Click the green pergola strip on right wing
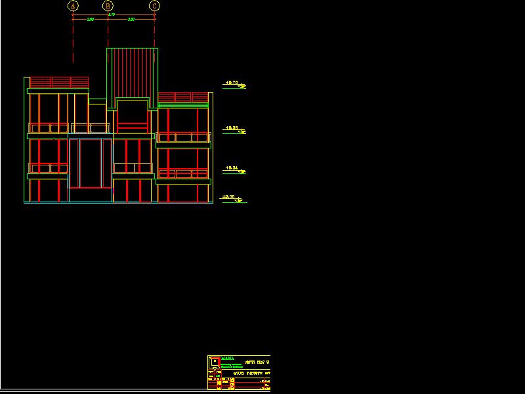Screen dimensions: 525x394 (183, 105)
